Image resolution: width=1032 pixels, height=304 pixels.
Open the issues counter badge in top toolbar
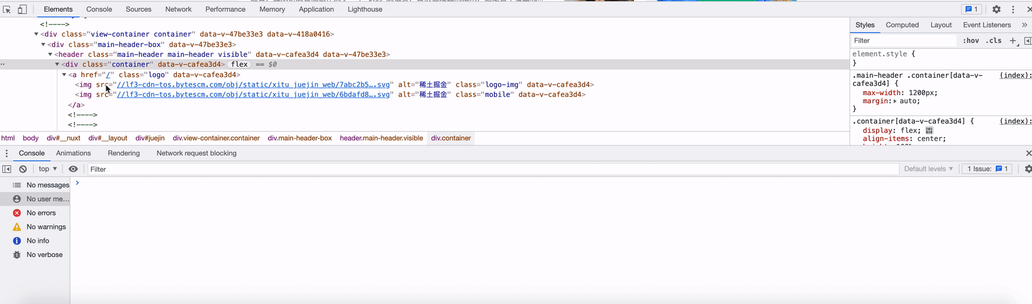click(x=971, y=9)
